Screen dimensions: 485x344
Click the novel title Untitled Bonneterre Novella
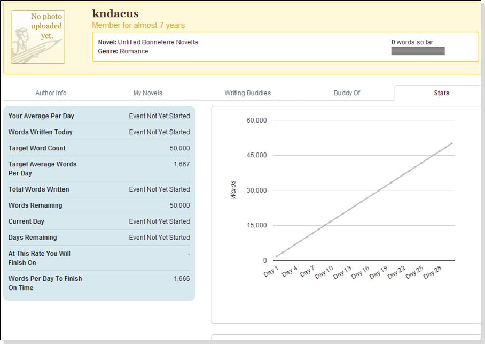[x=158, y=42]
